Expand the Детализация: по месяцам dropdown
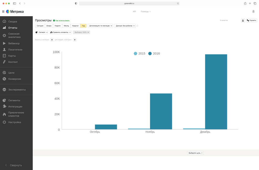This screenshot has height=170, width=259. point(101,26)
